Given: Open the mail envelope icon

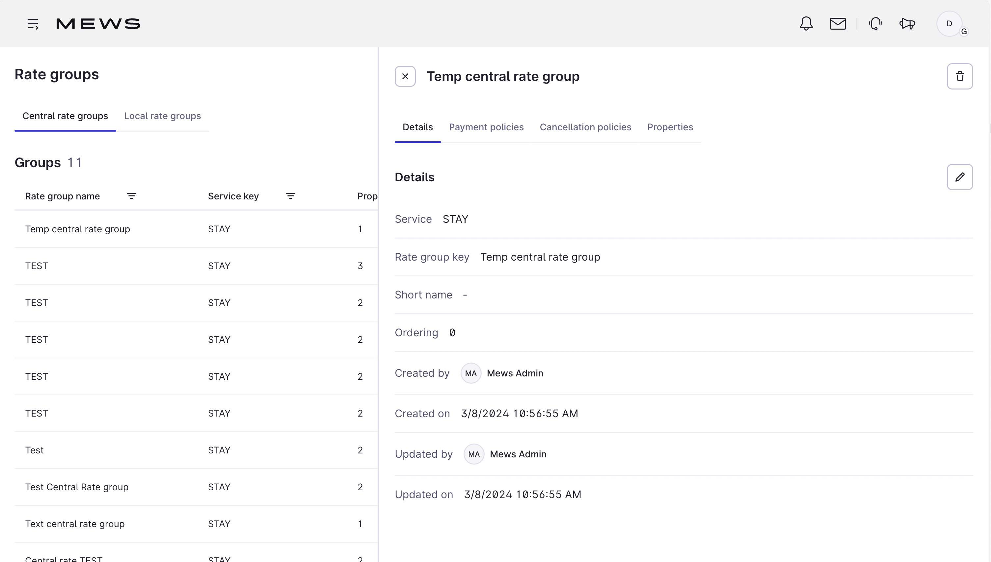Looking at the screenshot, I should [x=838, y=24].
